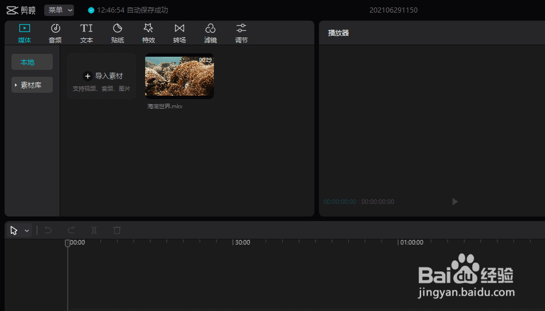This screenshot has width=545, height=311.
Task: Expand the 素材库 library tree item
Action: [x=32, y=85]
